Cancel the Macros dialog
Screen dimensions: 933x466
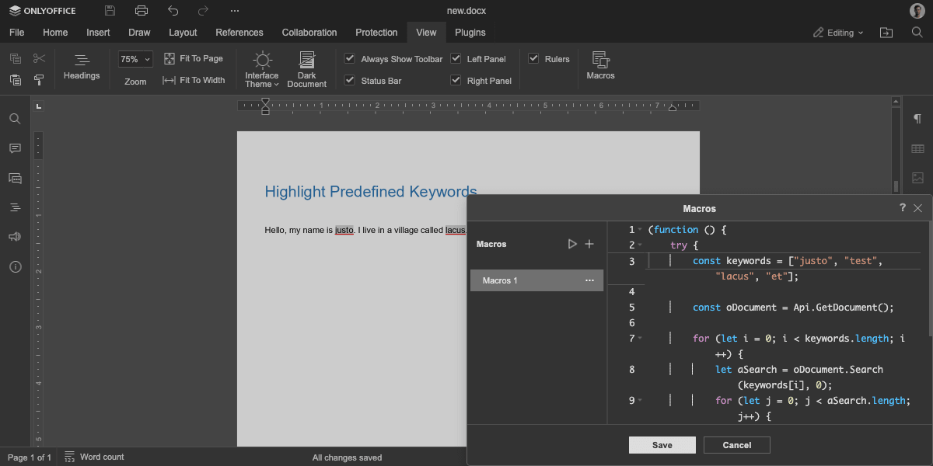pos(736,445)
